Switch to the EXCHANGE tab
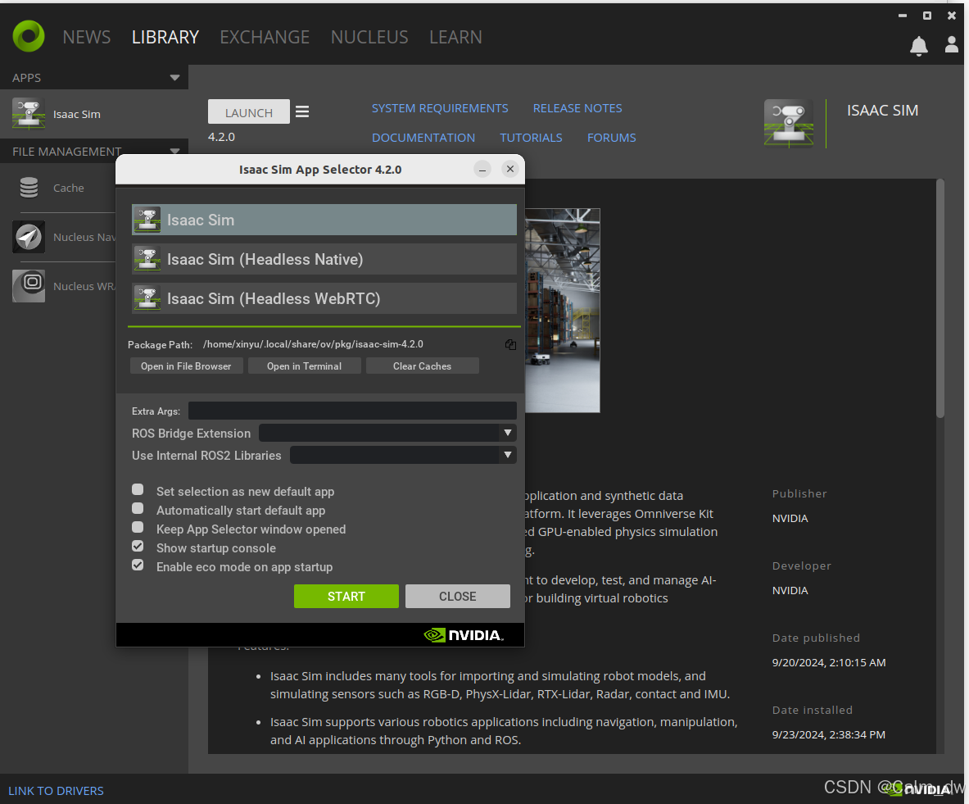The width and height of the screenshot is (969, 804). point(265,37)
